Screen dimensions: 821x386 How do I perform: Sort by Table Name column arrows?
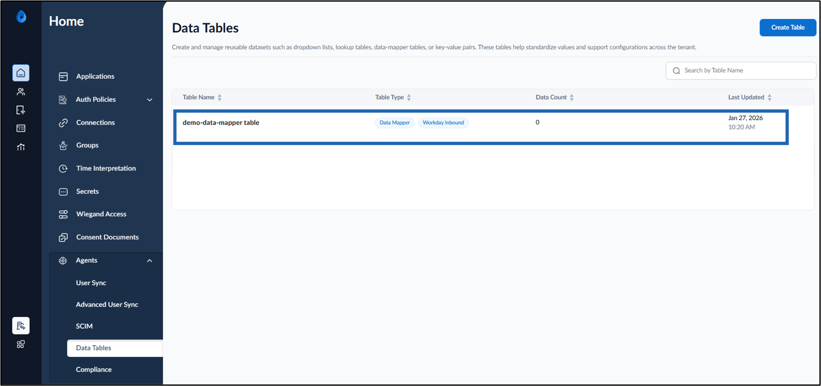pyautogui.click(x=220, y=97)
